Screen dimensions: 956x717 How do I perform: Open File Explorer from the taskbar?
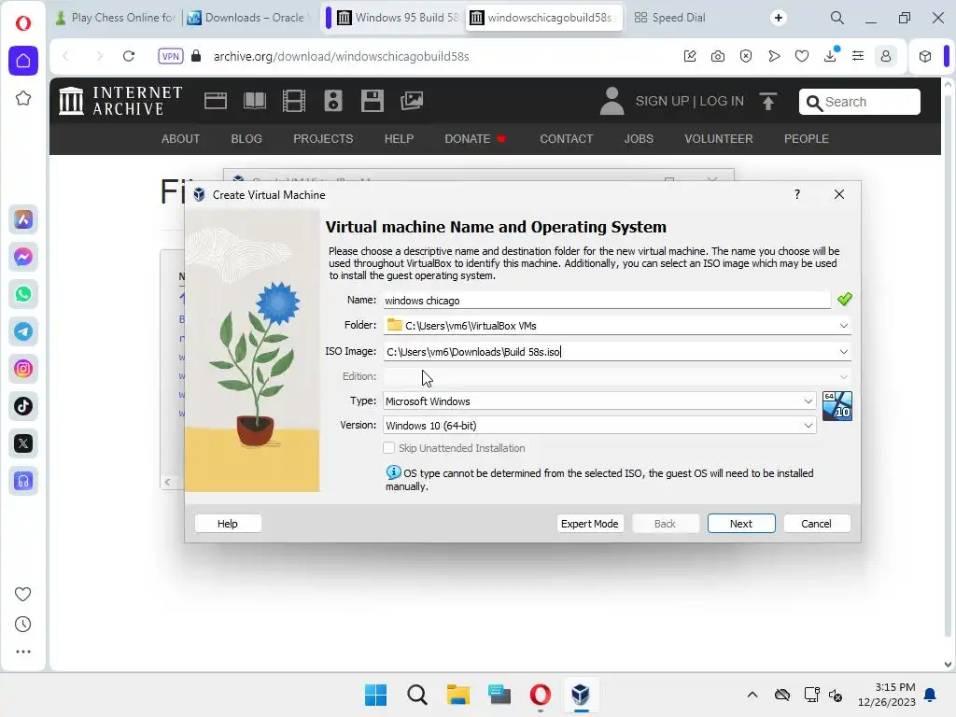457,695
